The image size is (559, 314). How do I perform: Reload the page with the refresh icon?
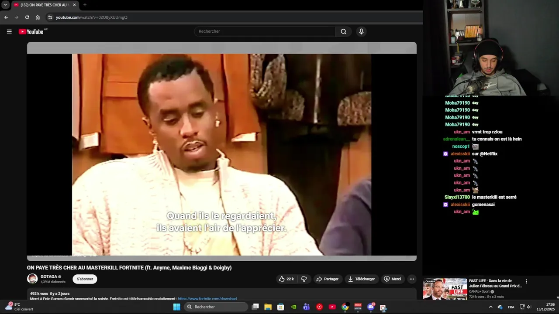pos(27,17)
